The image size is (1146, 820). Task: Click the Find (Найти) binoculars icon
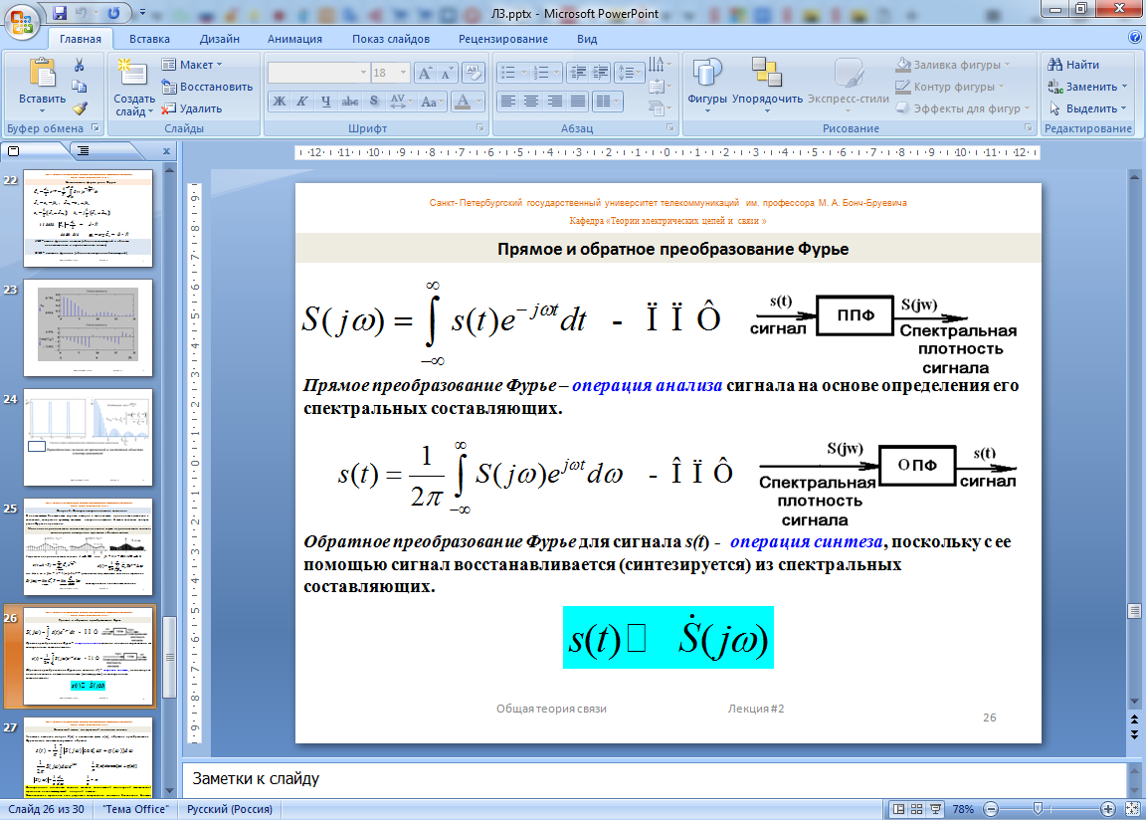tap(1055, 65)
